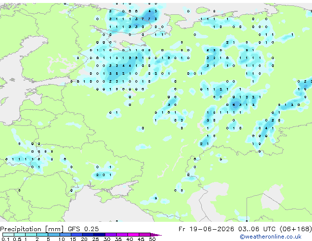This screenshot has width=312, height=241.
Task: Pick the 15–20 mm blue legend box
Action: (x=76, y=235)
